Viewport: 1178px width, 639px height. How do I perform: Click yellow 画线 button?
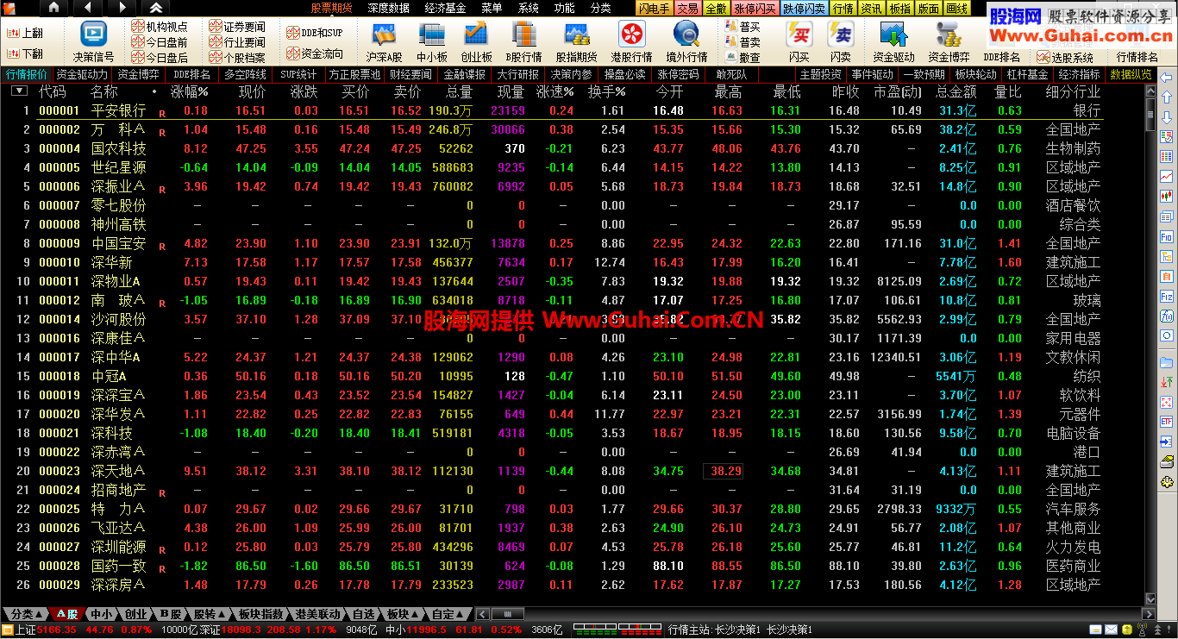click(956, 9)
